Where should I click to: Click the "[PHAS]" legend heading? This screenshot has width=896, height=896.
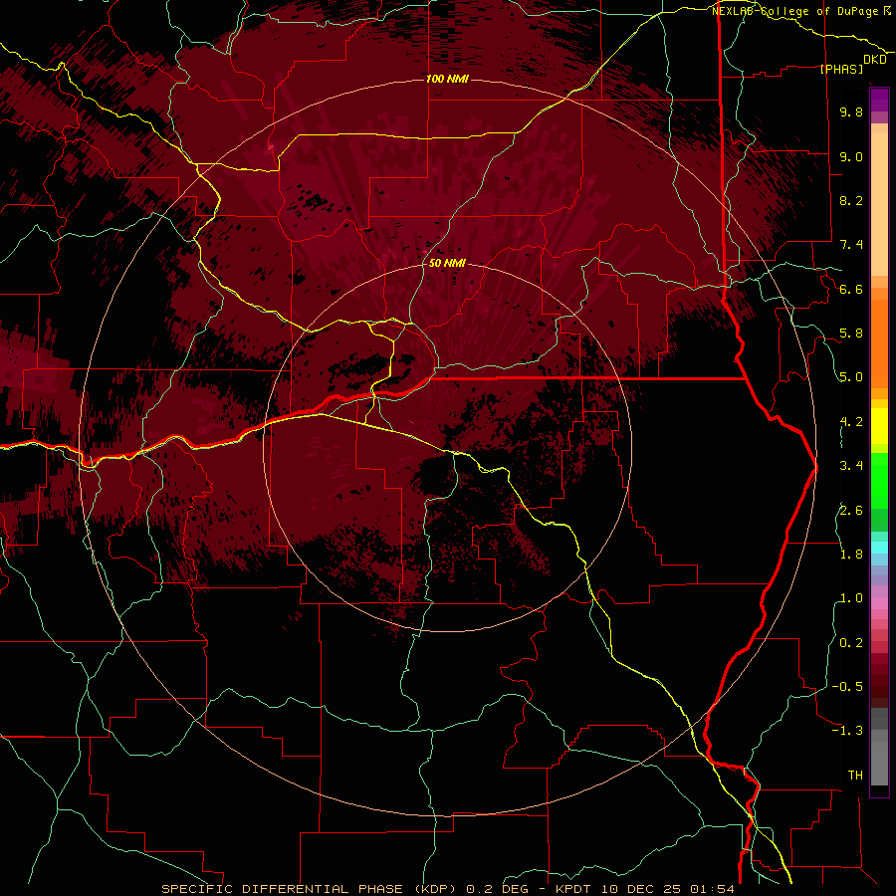coord(841,69)
